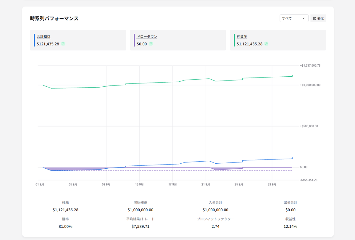This screenshot has width=355, height=240.
Task: Click the 入金合計 value $1,000,000.00
Action: (215, 210)
